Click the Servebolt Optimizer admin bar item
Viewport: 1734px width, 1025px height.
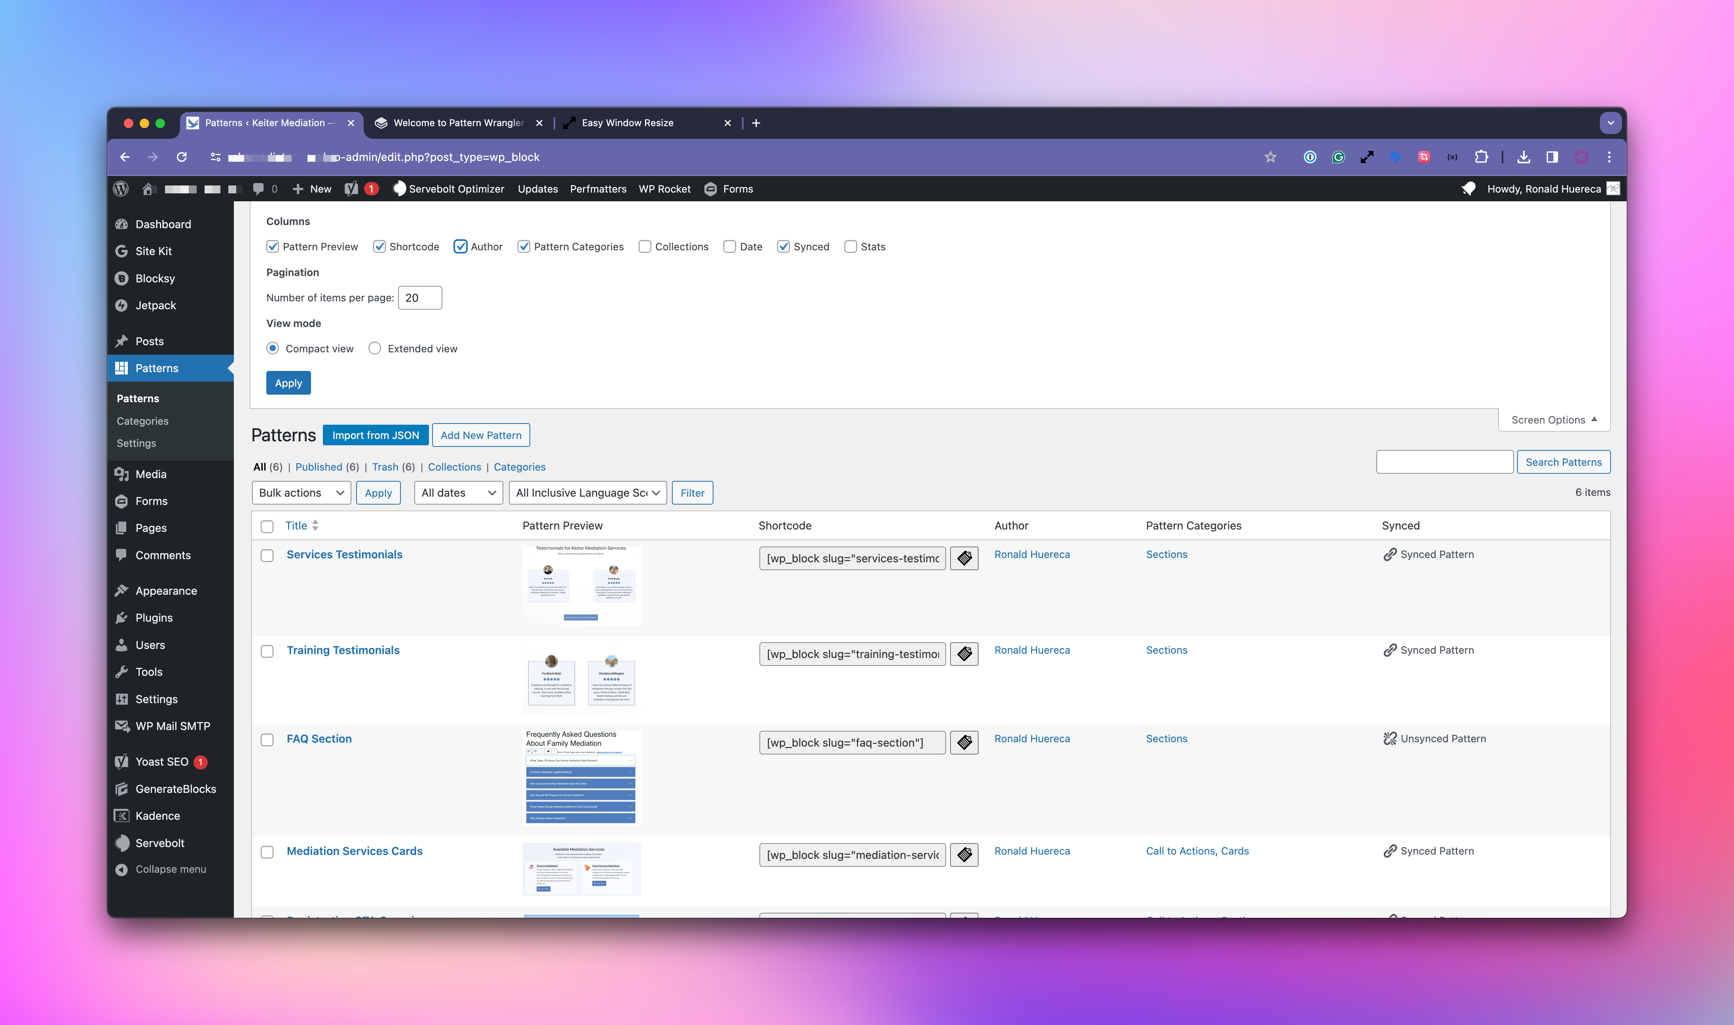tap(448, 189)
